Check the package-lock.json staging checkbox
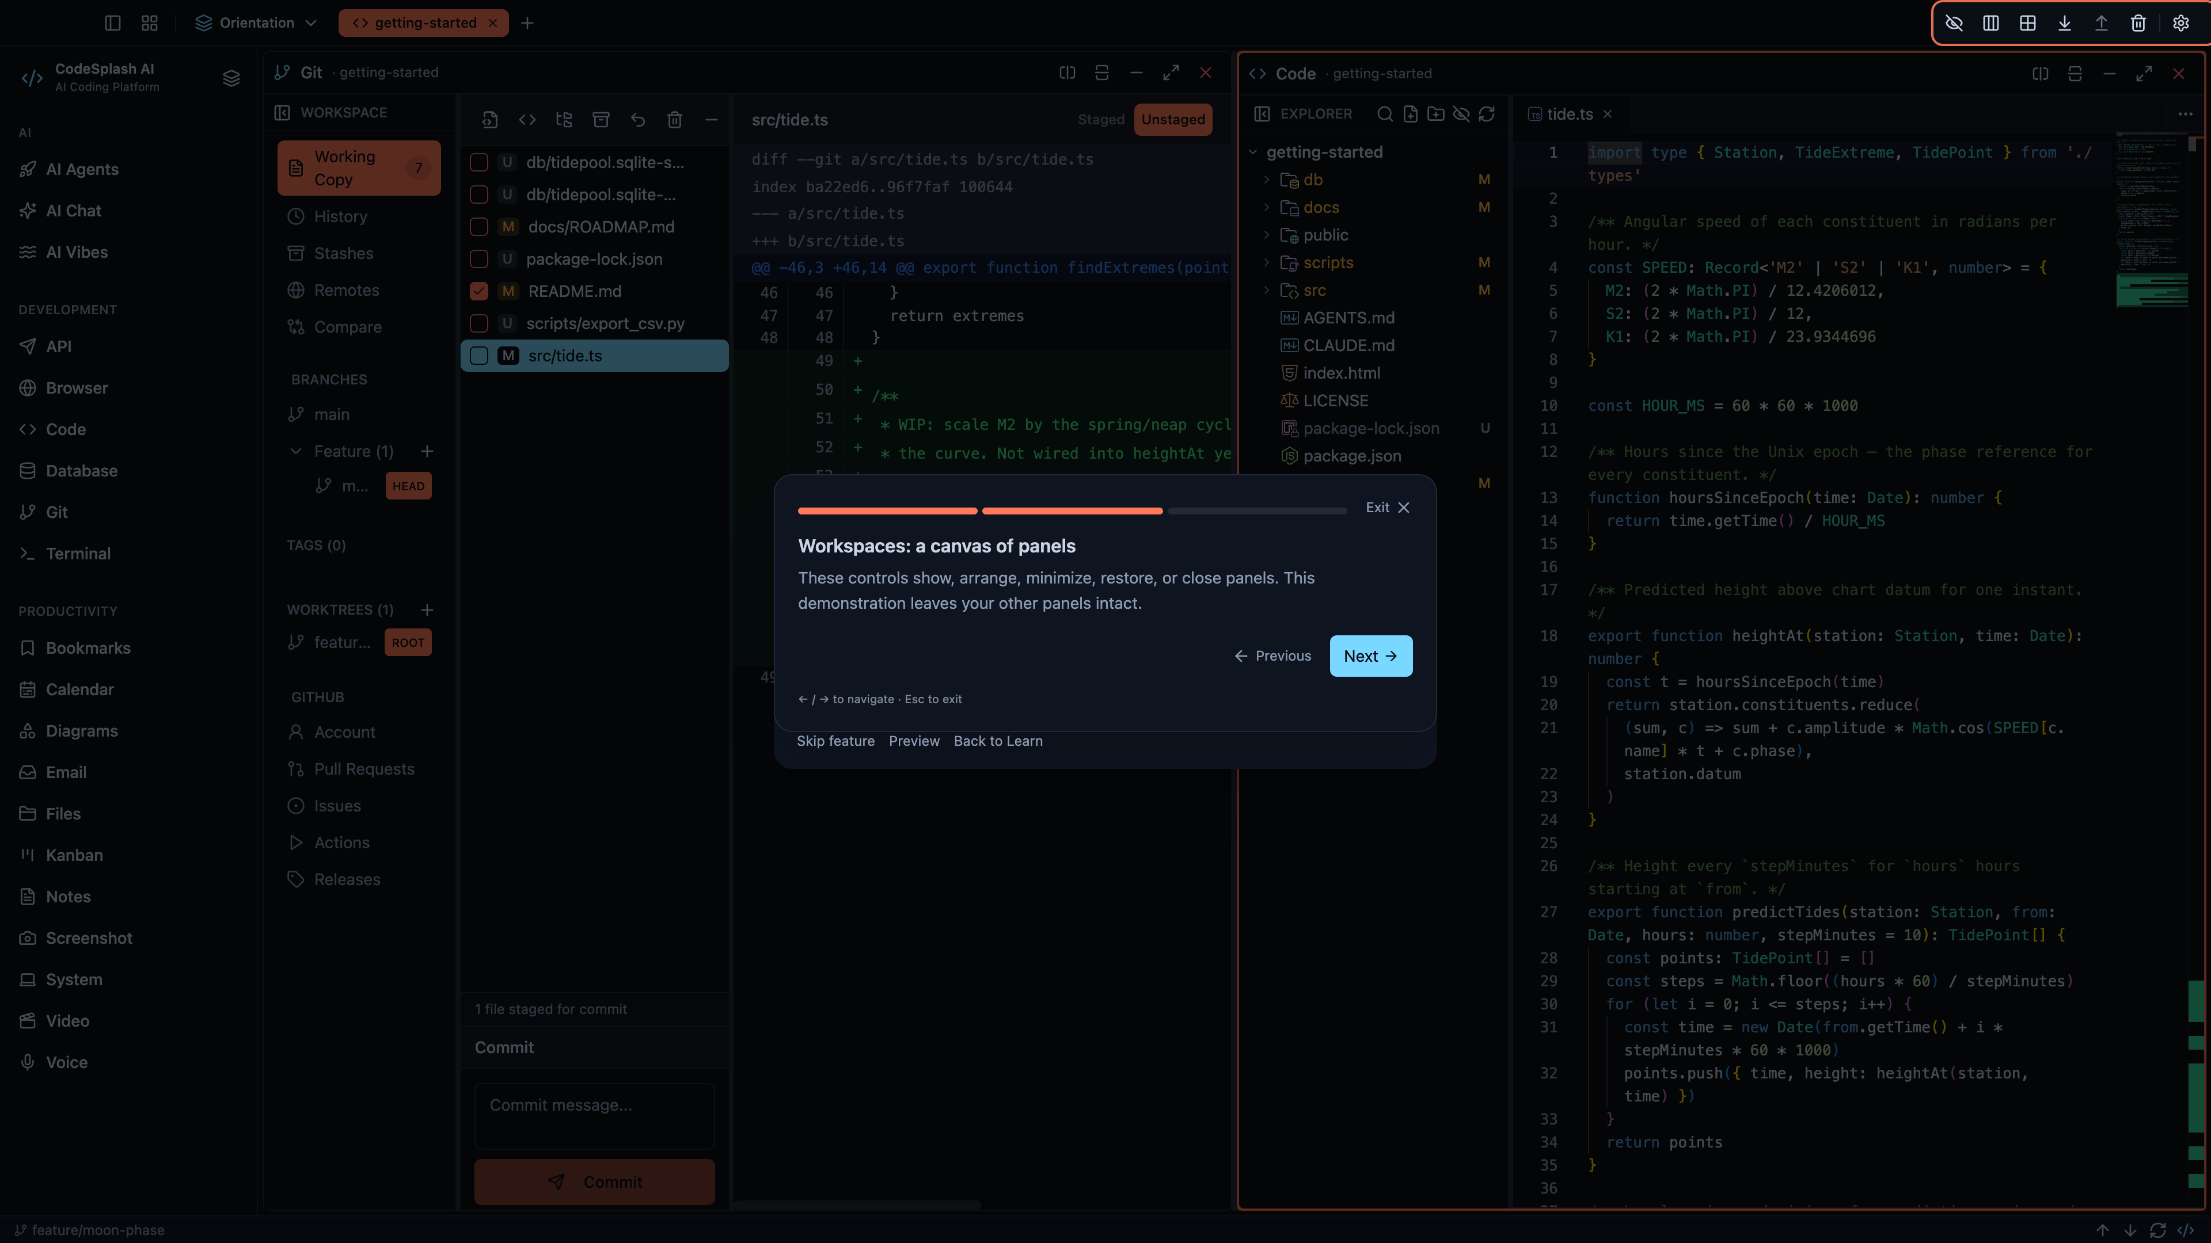2211x1243 pixels. point(479,259)
